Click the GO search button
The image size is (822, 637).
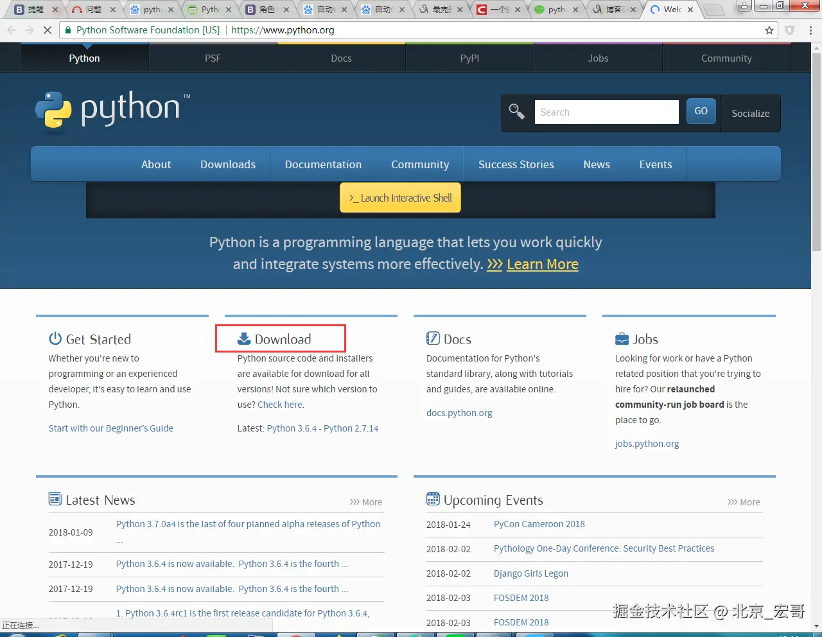tap(701, 111)
